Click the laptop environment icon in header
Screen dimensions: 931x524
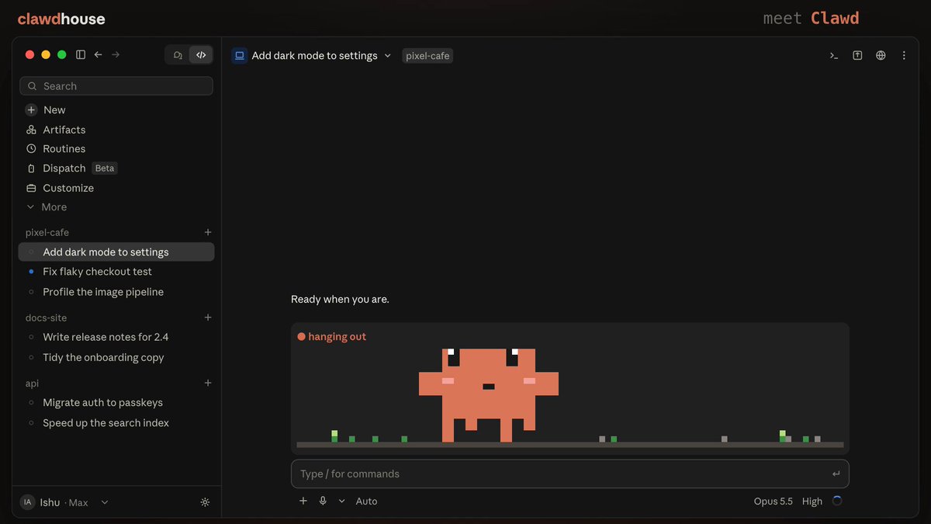click(x=240, y=56)
